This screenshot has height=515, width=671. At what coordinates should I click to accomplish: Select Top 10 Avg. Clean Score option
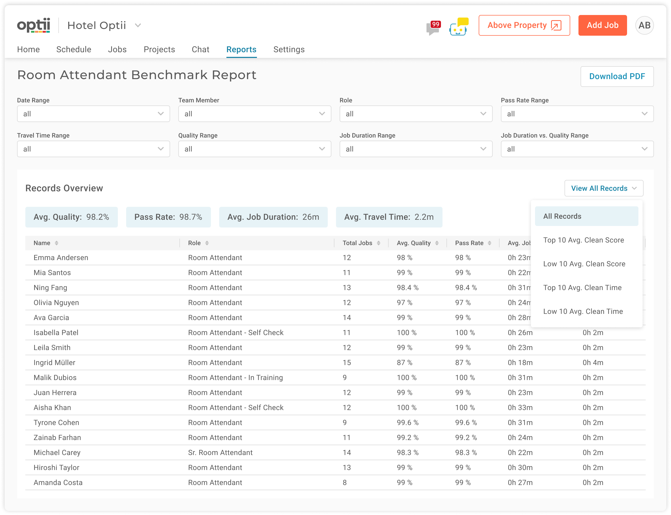(x=583, y=240)
